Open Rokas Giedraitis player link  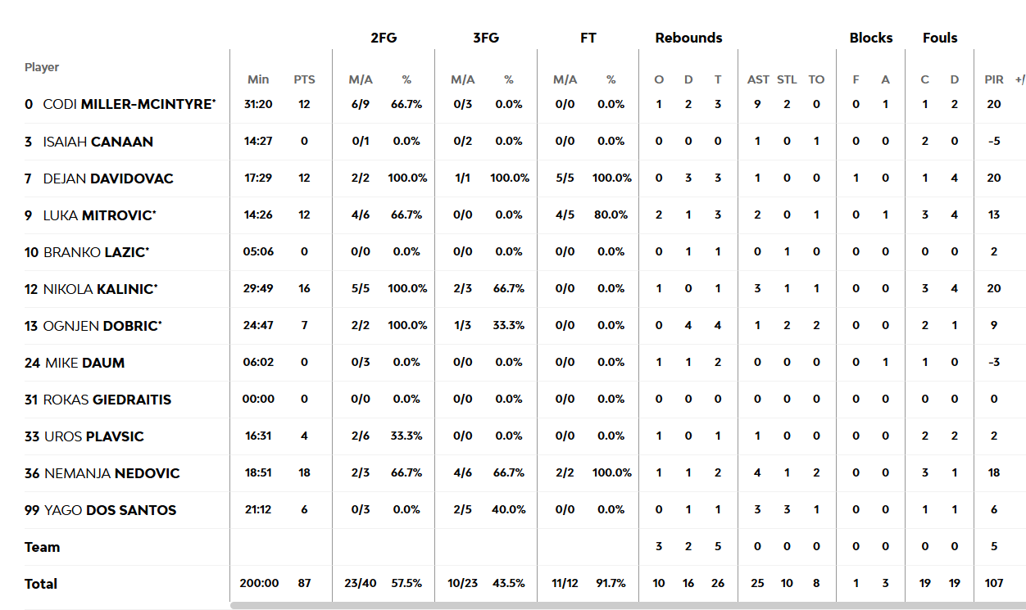tap(107, 400)
